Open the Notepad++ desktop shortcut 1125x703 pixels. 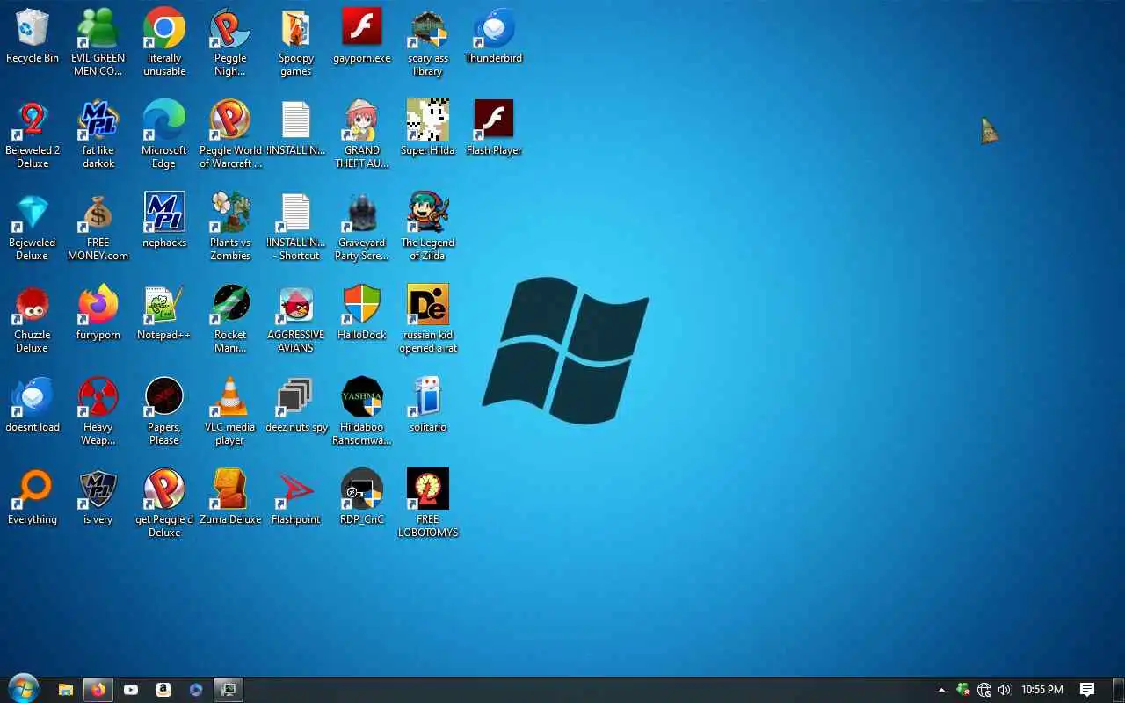pos(164,313)
